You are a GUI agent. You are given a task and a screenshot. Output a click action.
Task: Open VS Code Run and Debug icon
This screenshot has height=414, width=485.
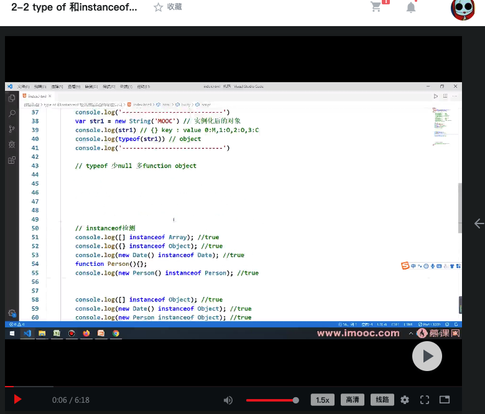tap(12, 144)
